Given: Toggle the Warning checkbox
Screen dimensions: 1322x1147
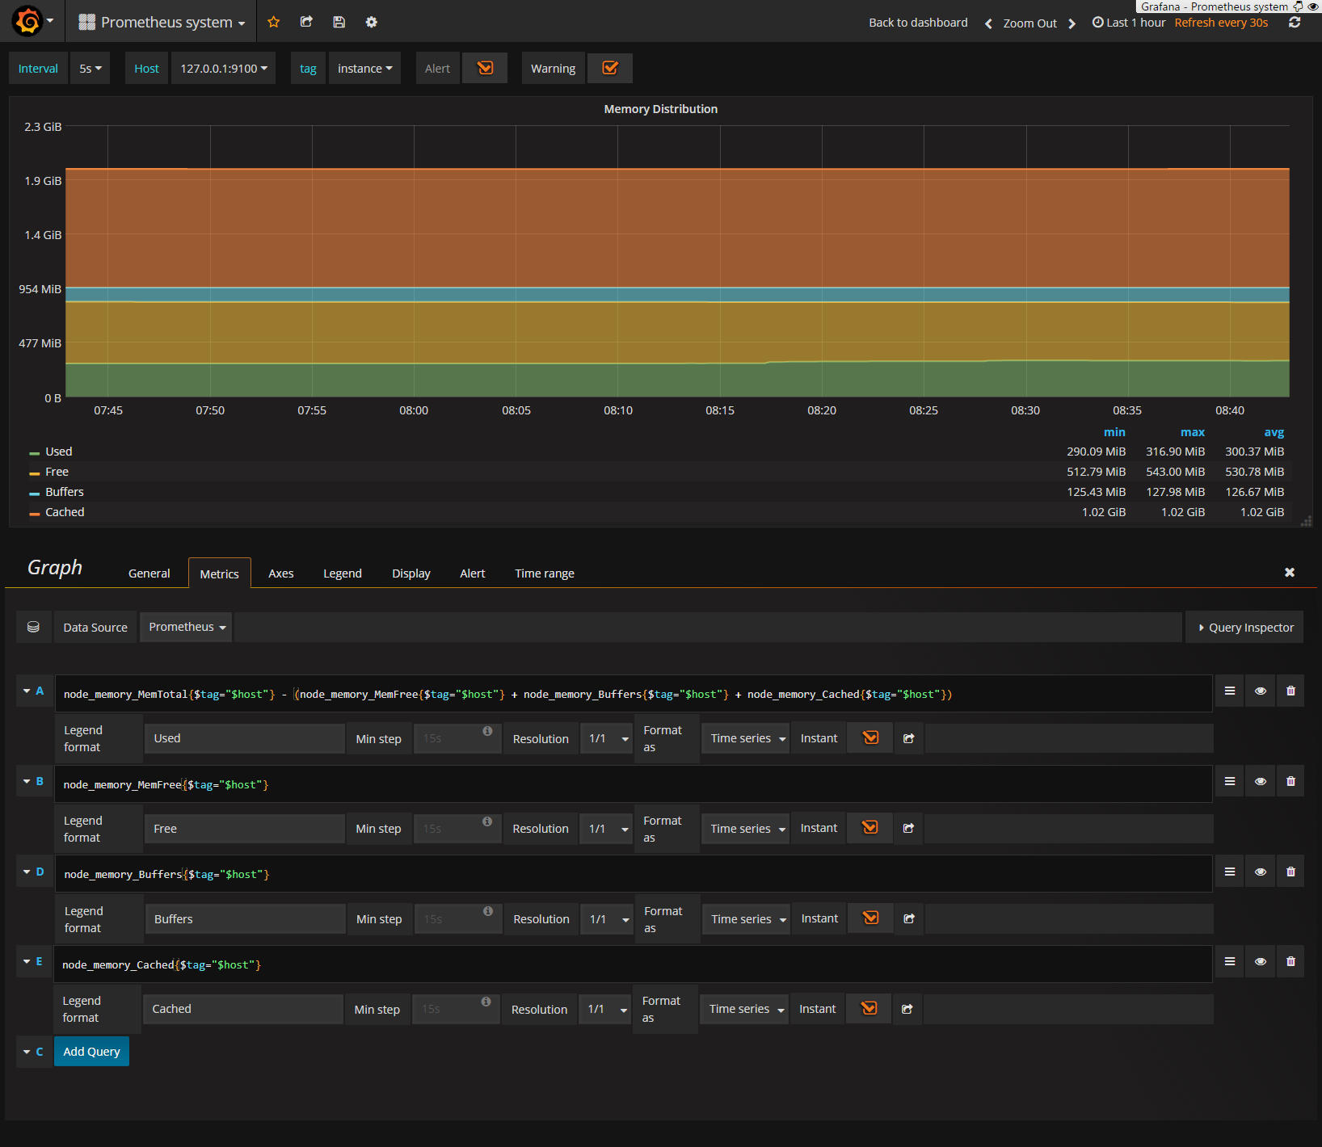Looking at the screenshot, I should coord(610,68).
